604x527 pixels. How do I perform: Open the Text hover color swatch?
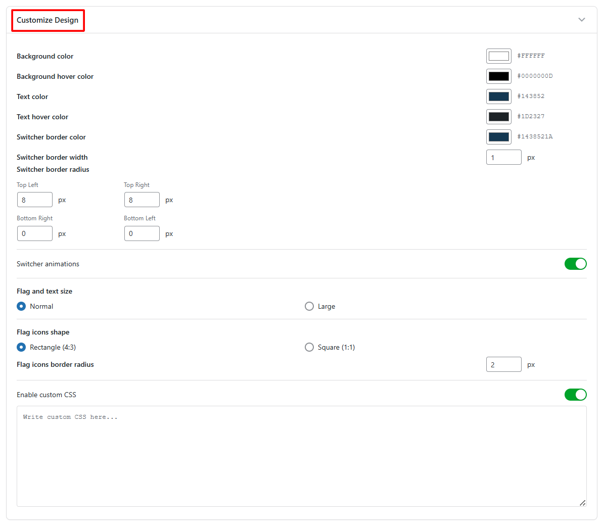498,117
